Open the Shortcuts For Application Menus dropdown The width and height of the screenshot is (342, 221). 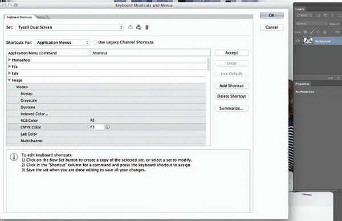62,43
